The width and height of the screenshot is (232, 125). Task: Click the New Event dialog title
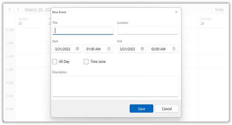[59, 12]
